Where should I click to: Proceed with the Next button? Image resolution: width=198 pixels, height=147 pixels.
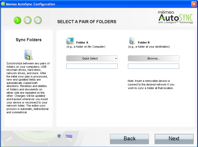click(174, 139)
